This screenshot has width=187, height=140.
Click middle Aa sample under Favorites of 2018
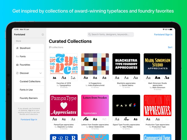64,78
